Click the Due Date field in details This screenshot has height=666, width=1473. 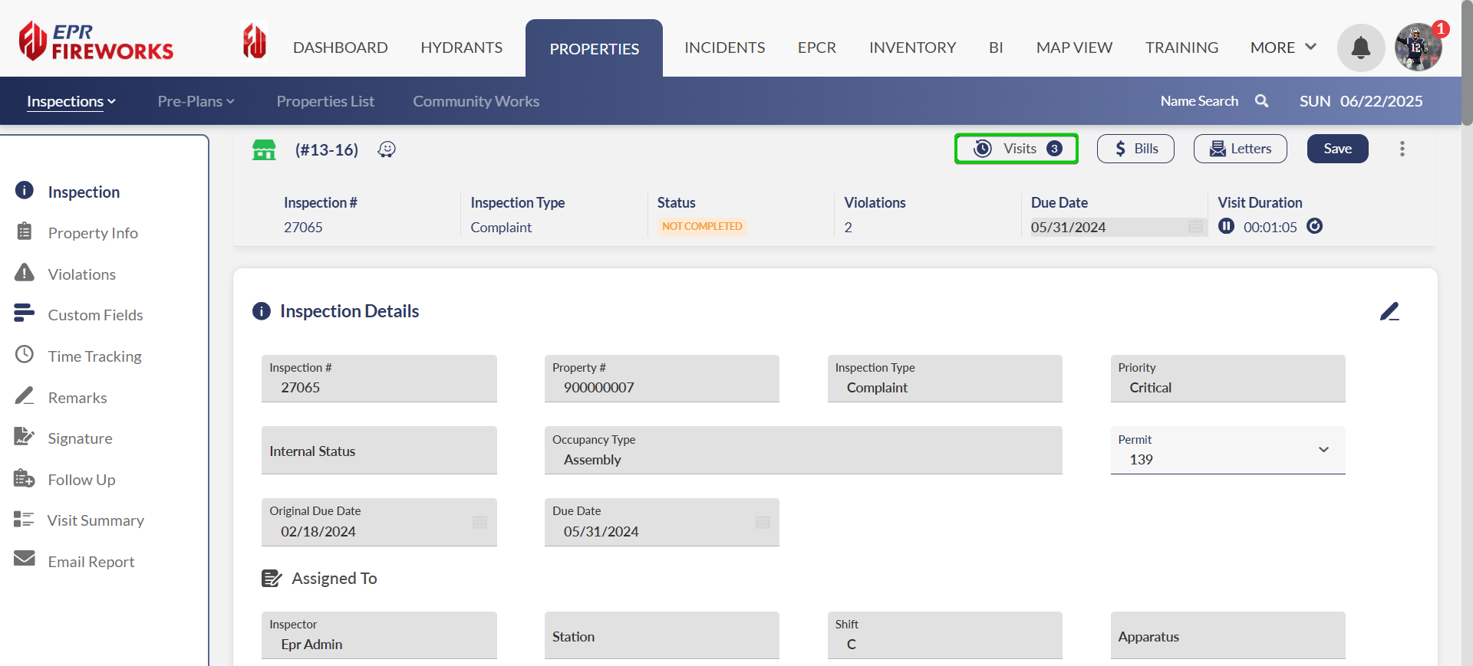click(x=661, y=523)
